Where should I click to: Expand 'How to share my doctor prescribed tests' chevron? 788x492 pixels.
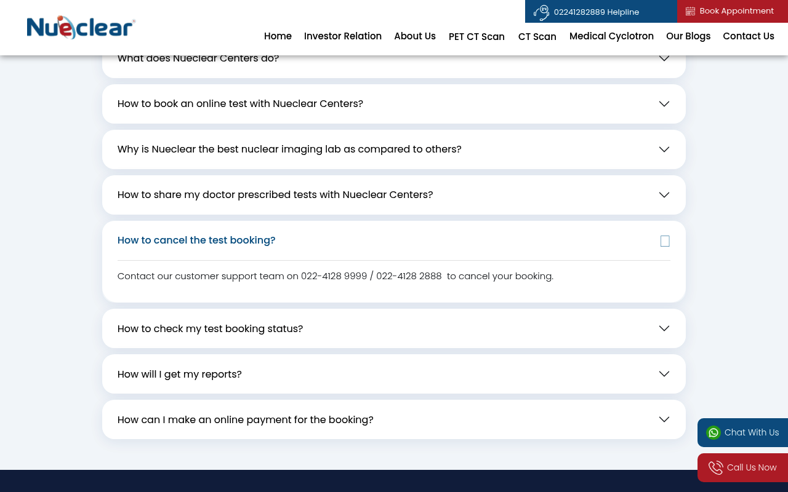coord(664,195)
